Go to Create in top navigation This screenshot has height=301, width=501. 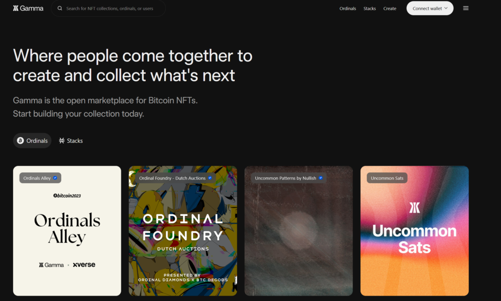pos(389,9)
